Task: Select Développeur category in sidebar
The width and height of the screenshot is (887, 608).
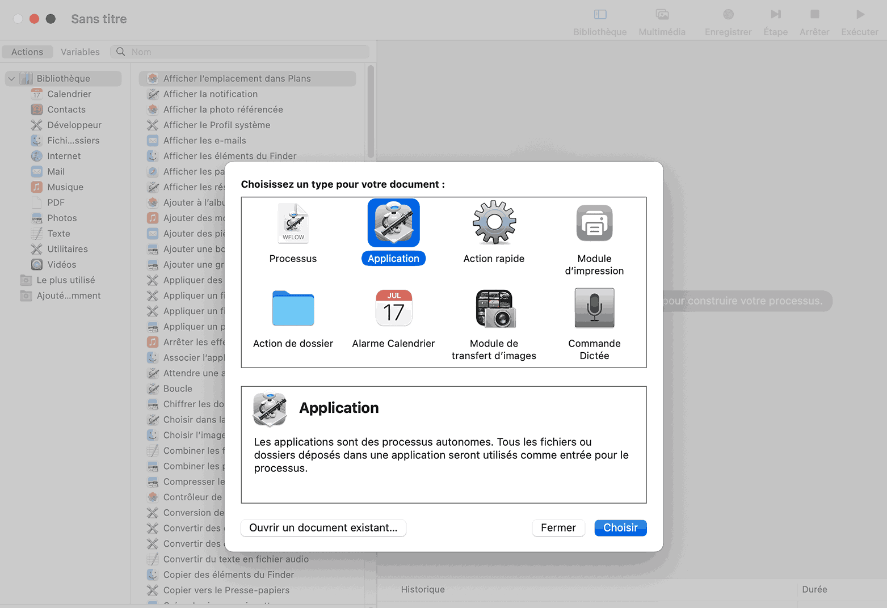Action: point(74,125)
